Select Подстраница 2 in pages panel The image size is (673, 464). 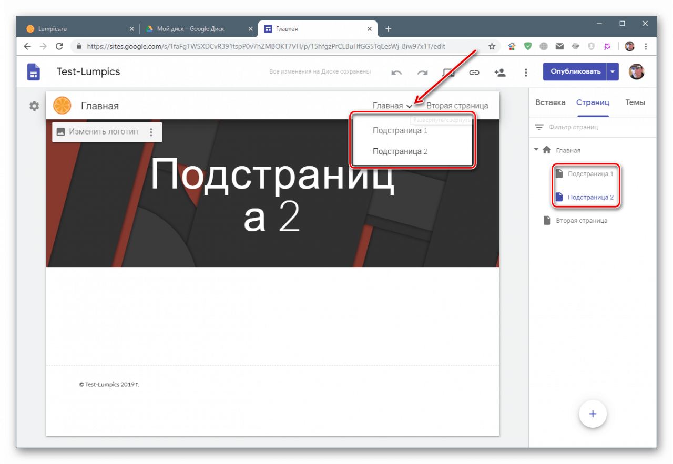click(590, 198)
